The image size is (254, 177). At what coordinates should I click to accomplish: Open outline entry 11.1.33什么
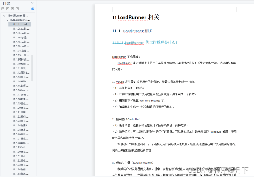20,165
